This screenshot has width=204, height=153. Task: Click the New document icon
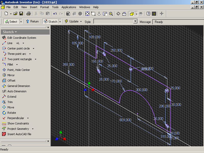[x=6, y=14]
